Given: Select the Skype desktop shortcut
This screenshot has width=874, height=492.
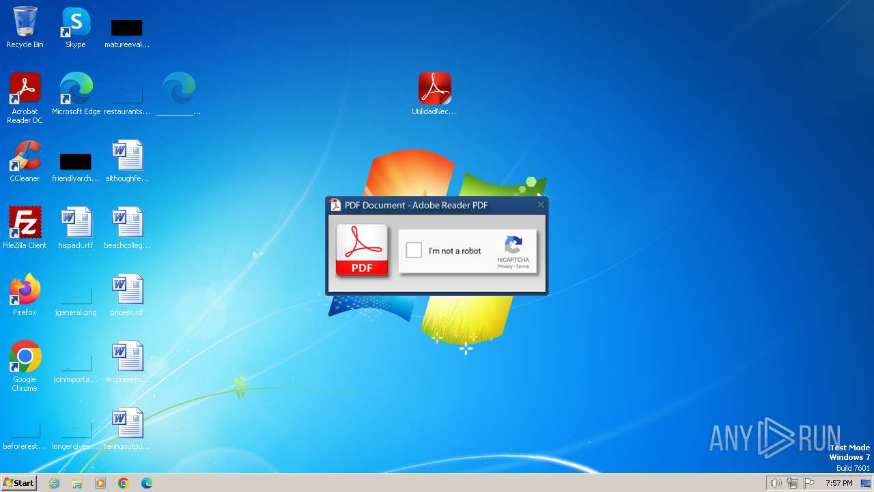Looking at the screenshot, I should tap(76, 27).
